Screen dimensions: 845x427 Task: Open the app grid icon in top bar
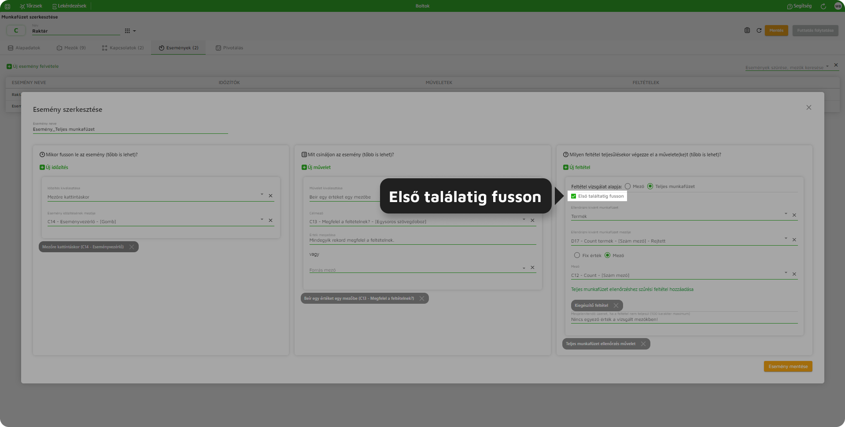pyautogui.click(x=7, y=6)
